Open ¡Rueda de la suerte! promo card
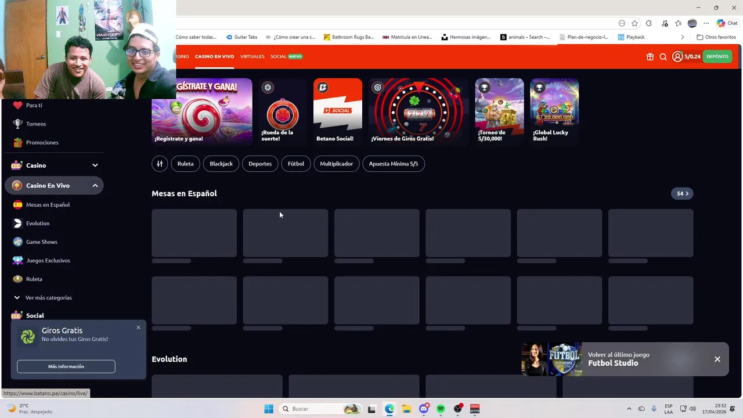The image size is (743, 418). click(x=283, y=111)
